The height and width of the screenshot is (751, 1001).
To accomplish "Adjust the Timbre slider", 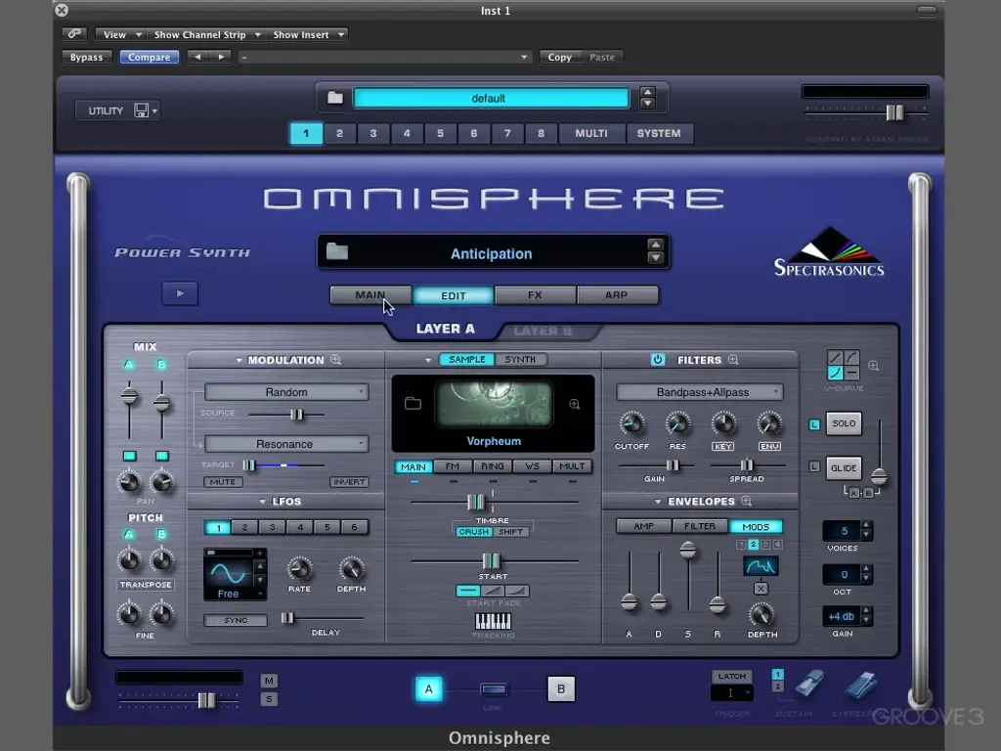I will [x=476, y=502].
